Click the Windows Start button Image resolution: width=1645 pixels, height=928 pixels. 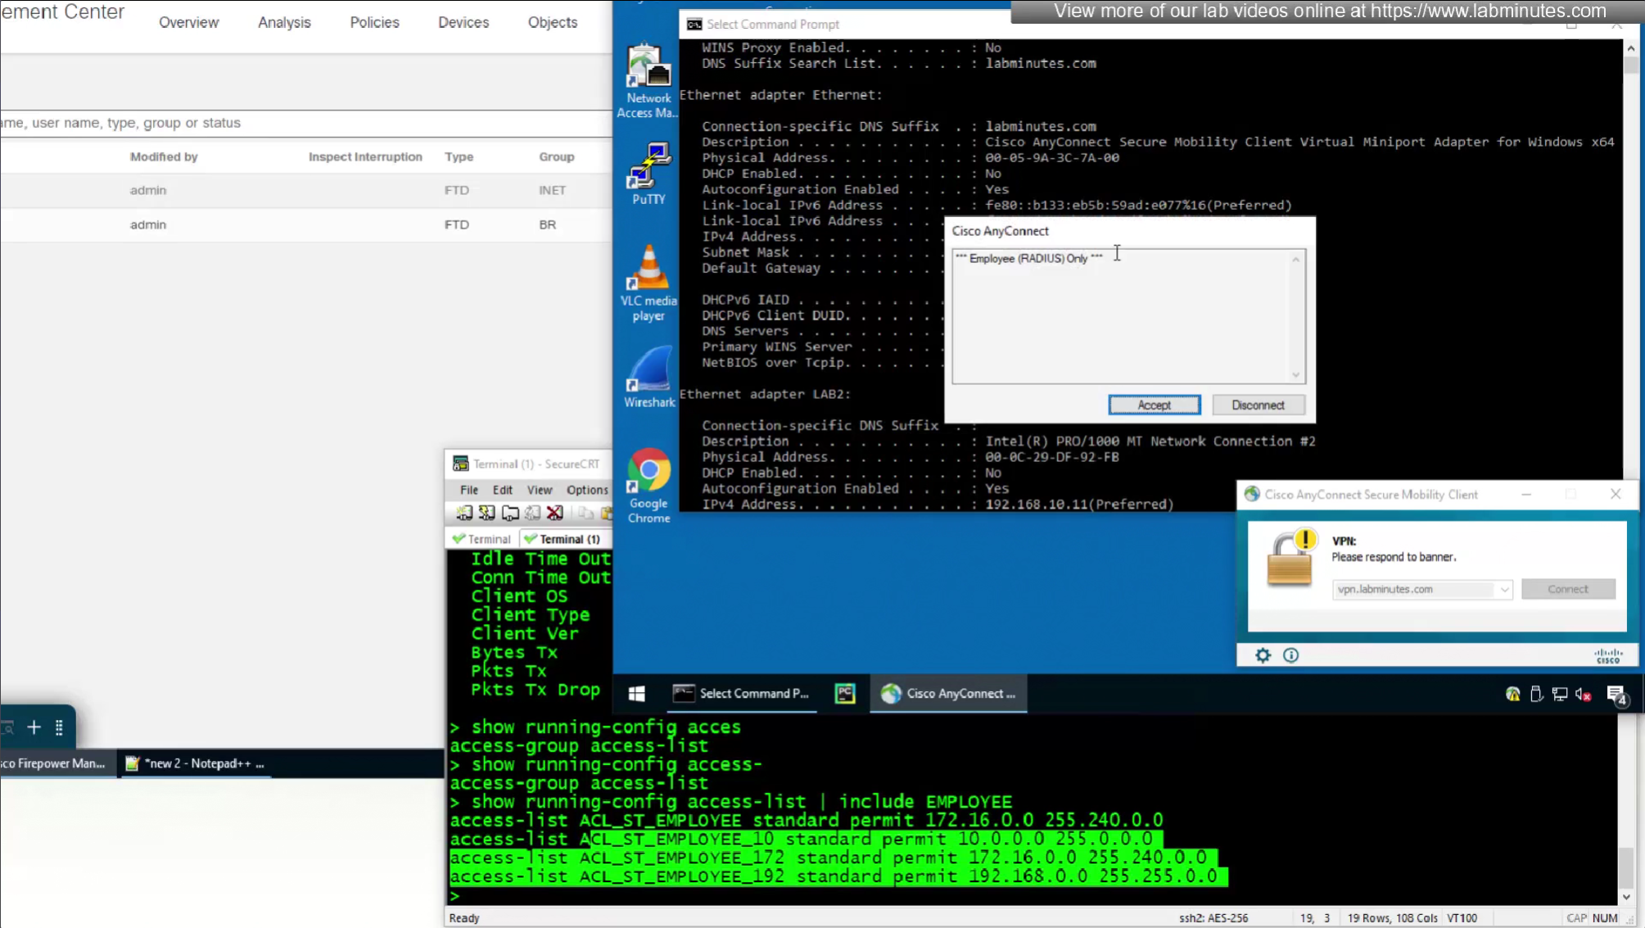point(636,694)
